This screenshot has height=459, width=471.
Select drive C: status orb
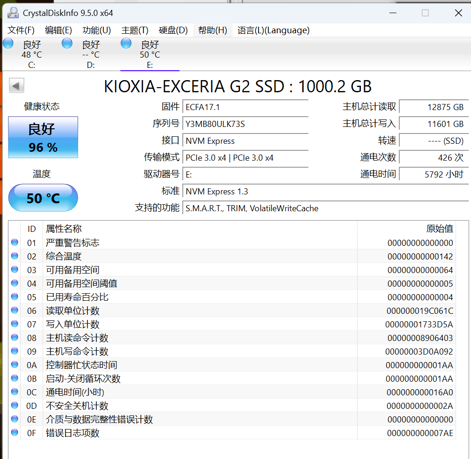(x=8, y=43)
